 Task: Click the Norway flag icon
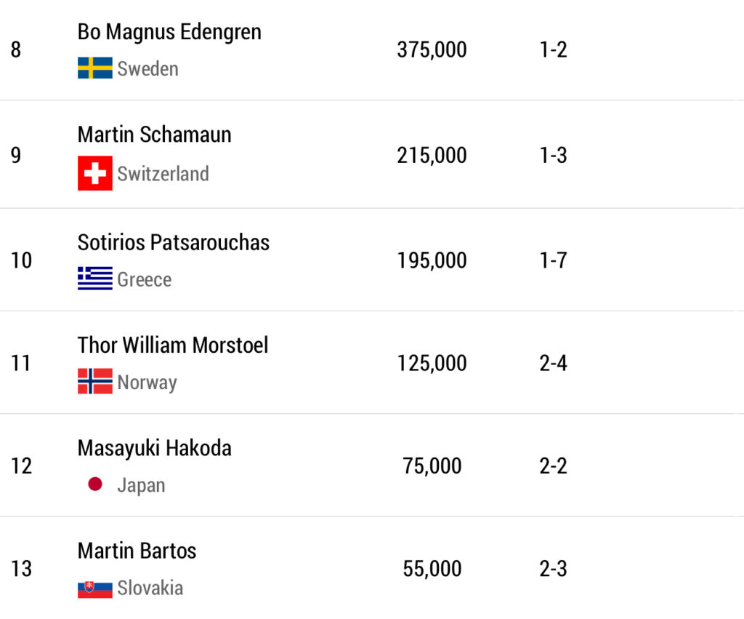click(x=94, y=381)
